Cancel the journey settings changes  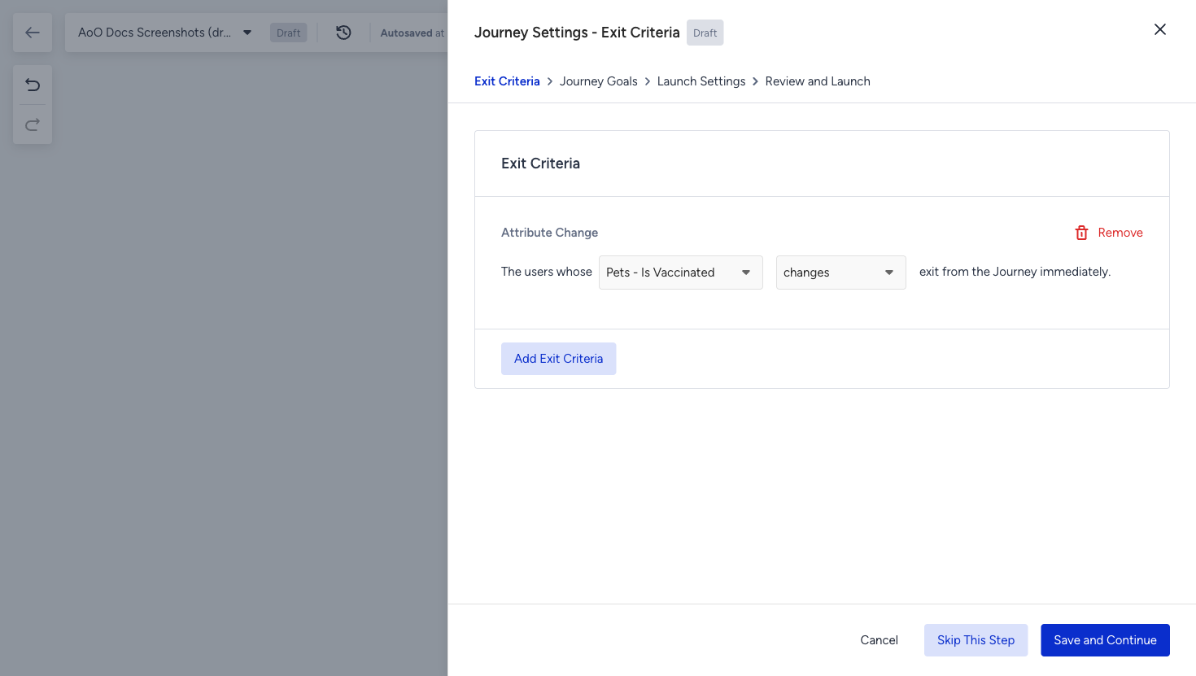point(880,640)
